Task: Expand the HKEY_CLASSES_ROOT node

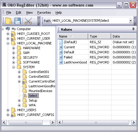Action: click(8, 34)
